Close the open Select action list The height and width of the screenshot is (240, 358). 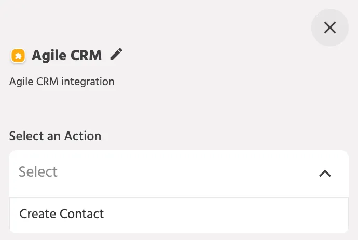click(325, 174)
